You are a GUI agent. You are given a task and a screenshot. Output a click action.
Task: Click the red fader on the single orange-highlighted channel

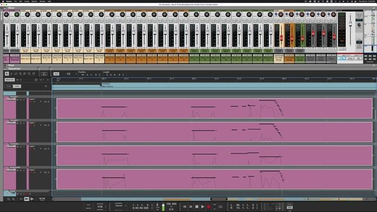(x=292, y=38)
